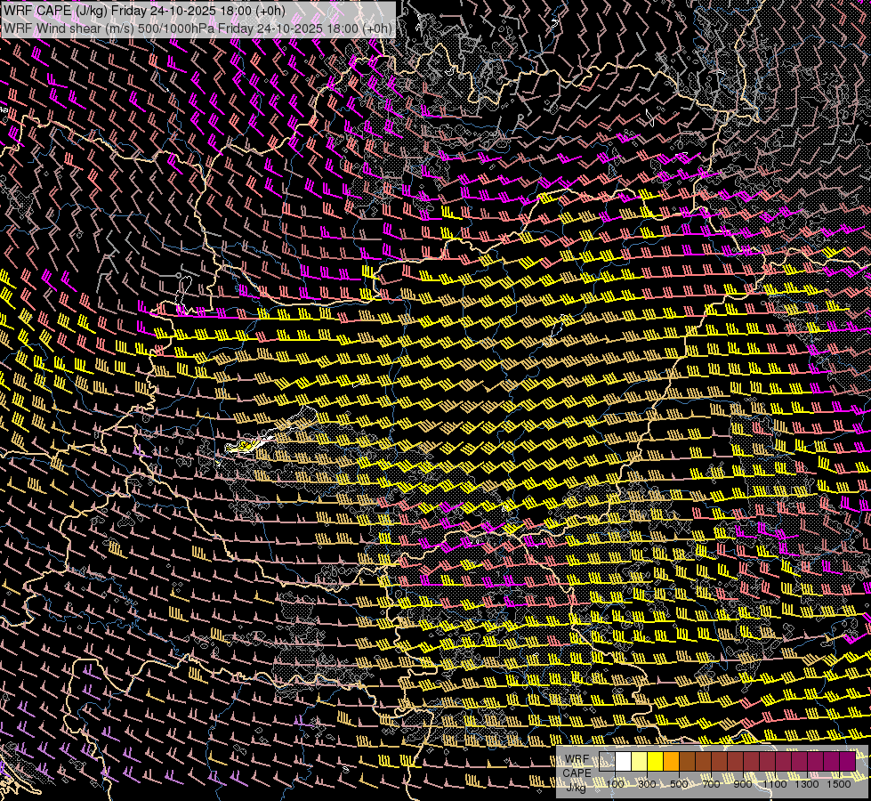Click the legend value 500
The width and height of the screenshot is (871, 801).
[680, 784]
